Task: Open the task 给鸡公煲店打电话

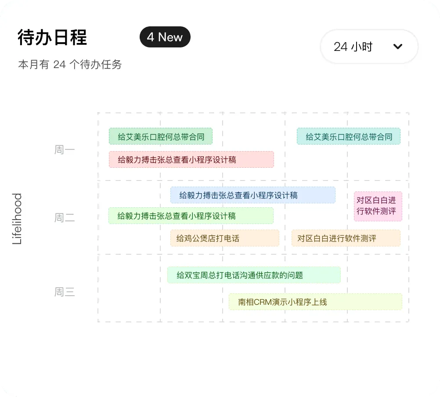Action: pyautogui.click(x=224, y=238)
